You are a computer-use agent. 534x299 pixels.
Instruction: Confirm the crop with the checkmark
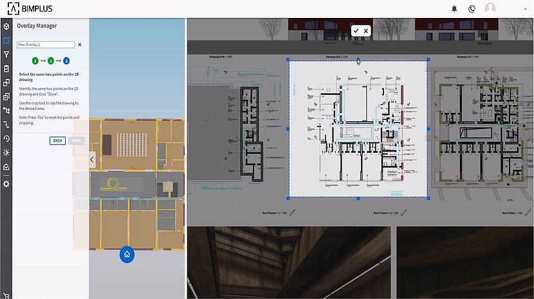(356, 31)
